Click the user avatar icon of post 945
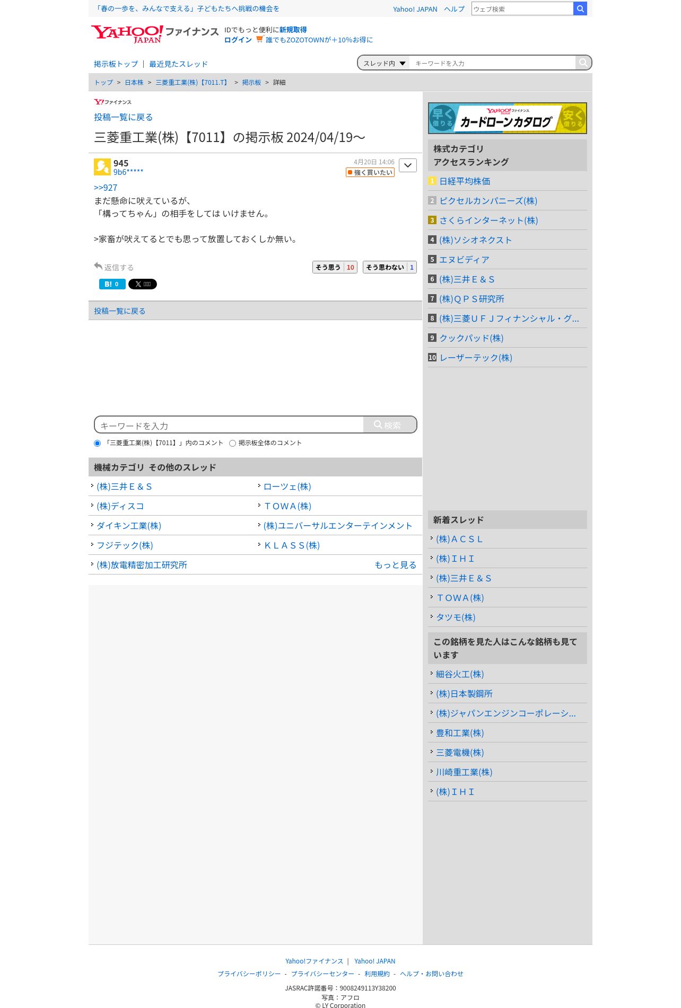The height and width of the screenshot is (1008, 681). pyautogui.click(x=102, y=167)
